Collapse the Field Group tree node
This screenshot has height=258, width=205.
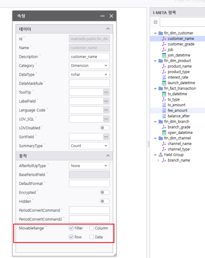click(x=155, y=155)
